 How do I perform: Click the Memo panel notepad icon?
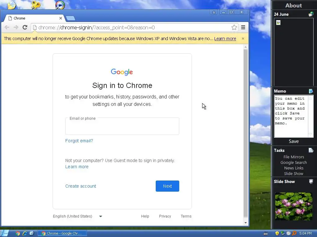[x=311, y=91]
